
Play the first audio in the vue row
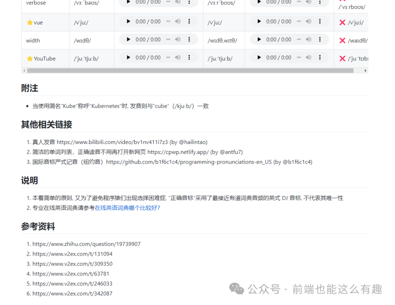click(x=128, y=22)
